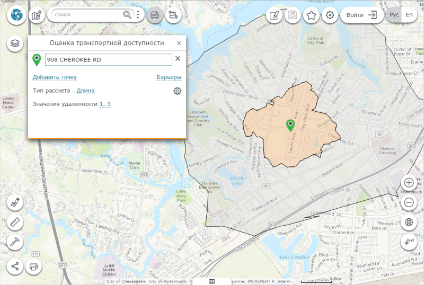Toggle the car accessibility analysis tool
The width and height of the screenshot is (424, 285).
pos(154,15)
